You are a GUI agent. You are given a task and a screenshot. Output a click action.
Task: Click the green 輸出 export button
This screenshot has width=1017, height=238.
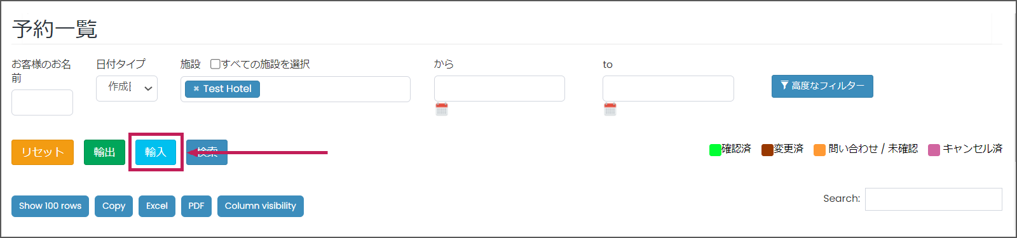click(x=104, y=152)
